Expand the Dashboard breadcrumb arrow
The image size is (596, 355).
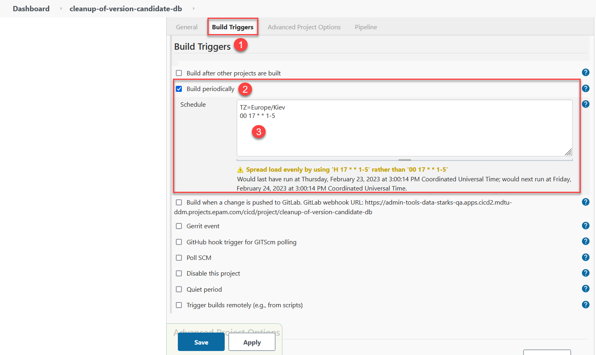(x=61, y=8)
